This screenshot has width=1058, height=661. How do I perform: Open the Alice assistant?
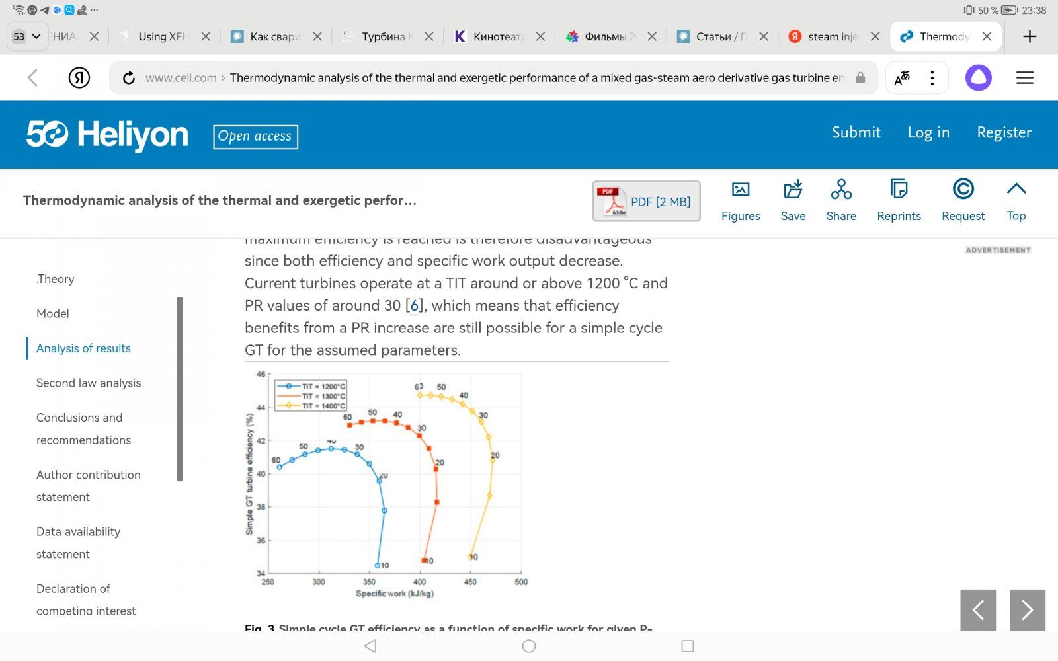click(x=978, y=77)
